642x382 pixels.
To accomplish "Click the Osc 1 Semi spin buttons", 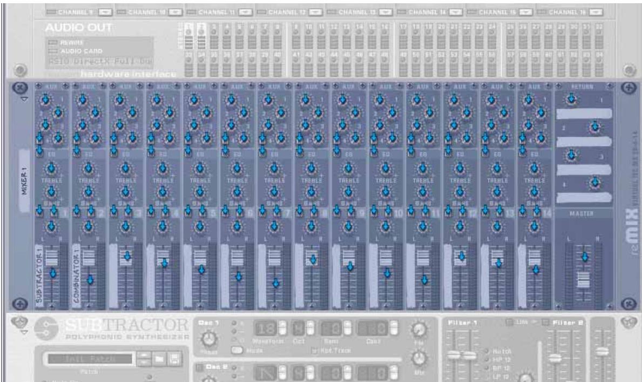I will [x=347, y=329].
